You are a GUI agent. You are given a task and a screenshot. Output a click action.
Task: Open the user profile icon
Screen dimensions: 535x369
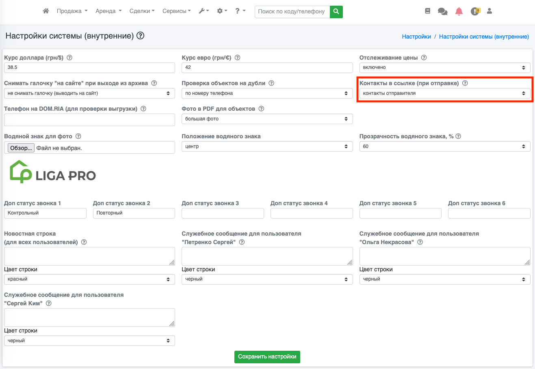(x=490, y=11)
